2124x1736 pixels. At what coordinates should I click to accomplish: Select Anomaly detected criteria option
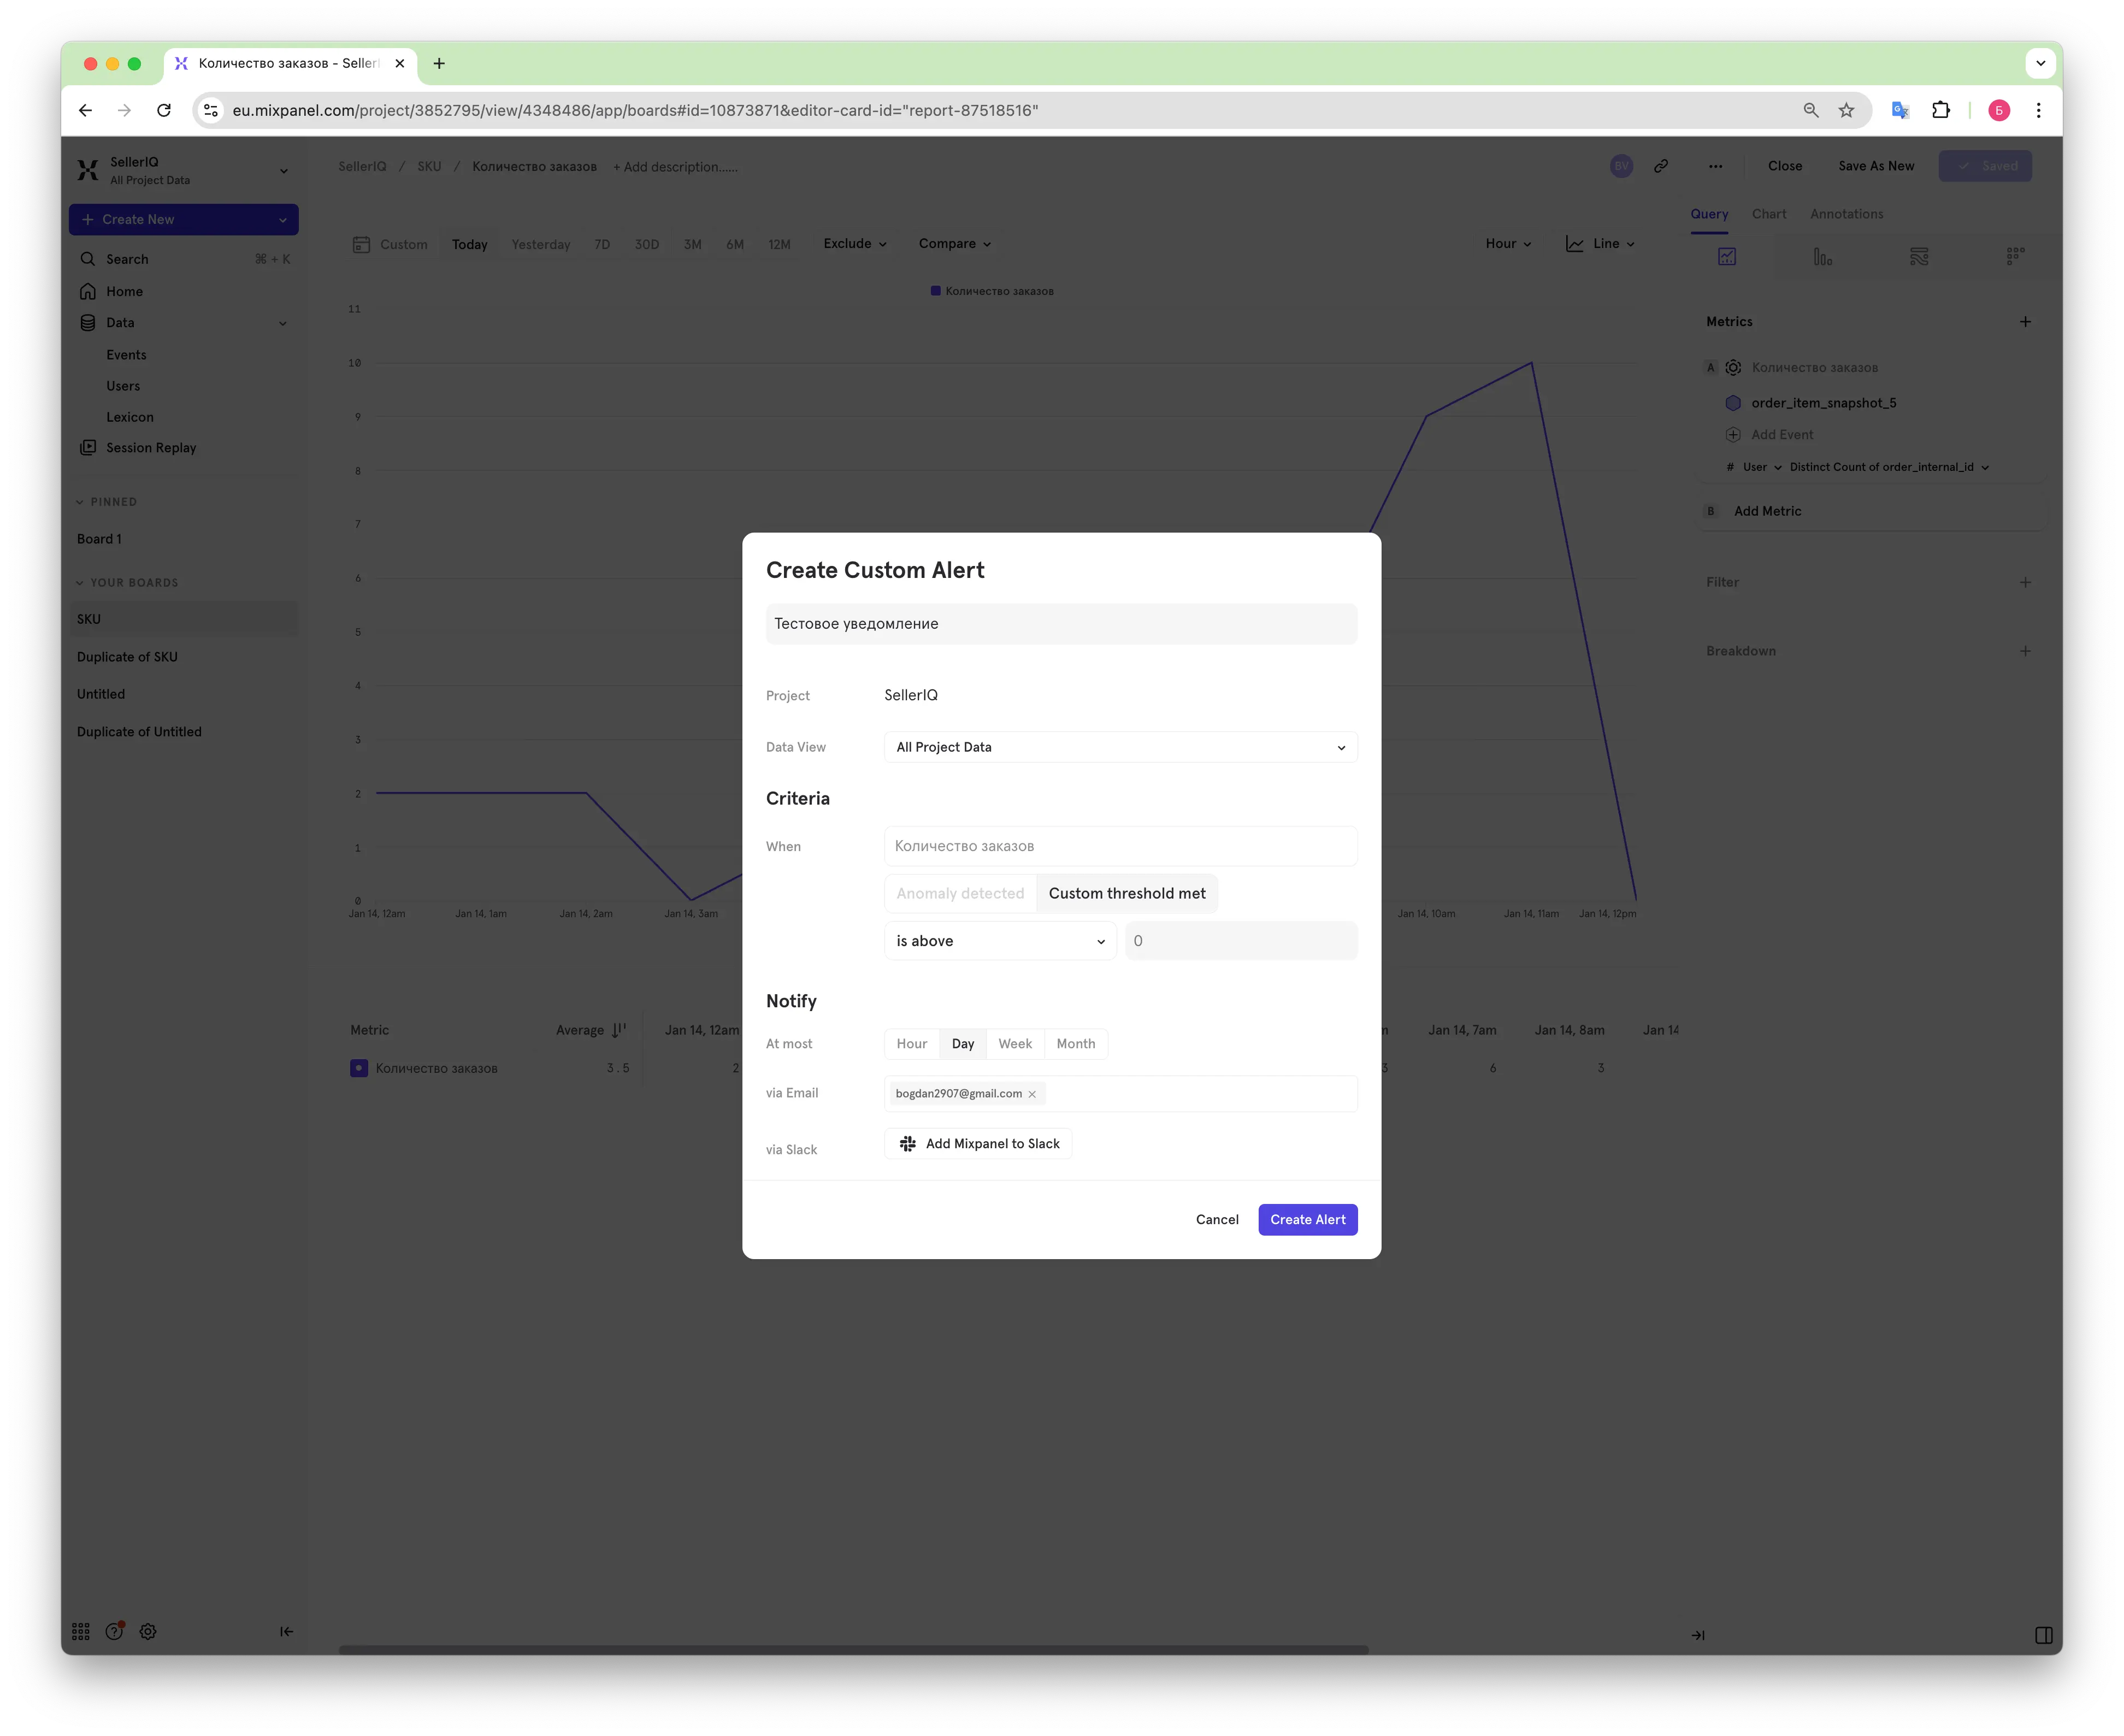(x=960, y=893)
